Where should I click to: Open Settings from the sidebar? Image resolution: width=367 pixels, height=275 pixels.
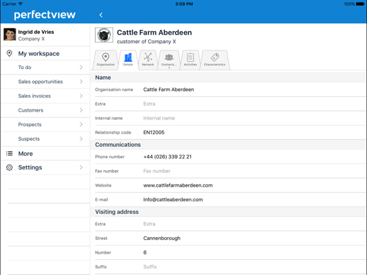point(45,167)
